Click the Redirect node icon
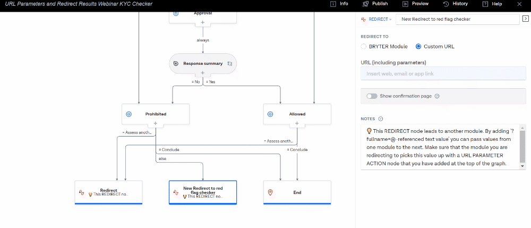Screen dimensions: 531x228 [81, 192]
